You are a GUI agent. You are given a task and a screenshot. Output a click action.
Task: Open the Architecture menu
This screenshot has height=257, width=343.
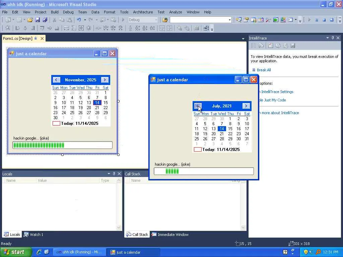click(x=143, y=12)
